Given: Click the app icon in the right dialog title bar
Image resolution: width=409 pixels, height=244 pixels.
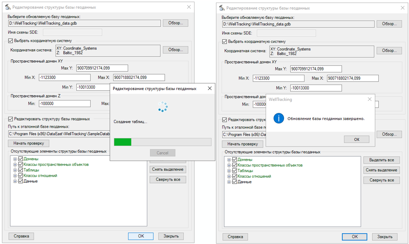Looking at the screenshot, I should click(222, 8).
